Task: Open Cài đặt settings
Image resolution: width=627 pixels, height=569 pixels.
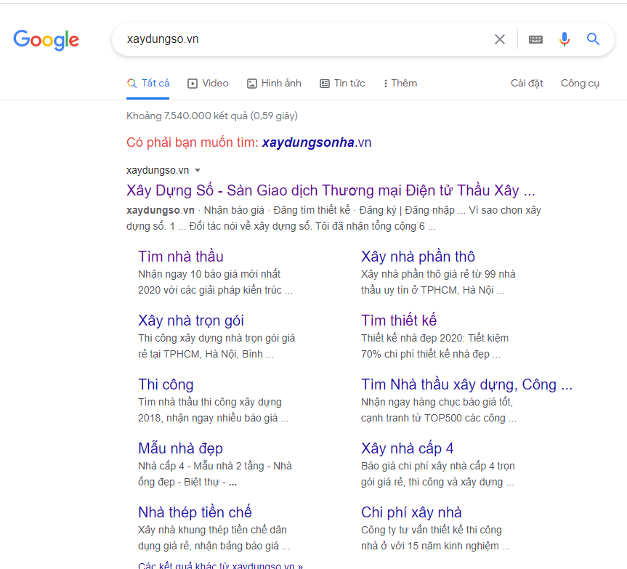Action: click(x=527, y=84)
